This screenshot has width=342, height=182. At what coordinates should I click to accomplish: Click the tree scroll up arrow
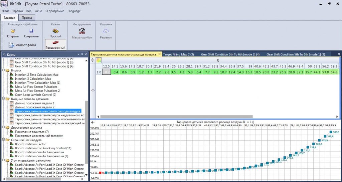tap(86, 60)
